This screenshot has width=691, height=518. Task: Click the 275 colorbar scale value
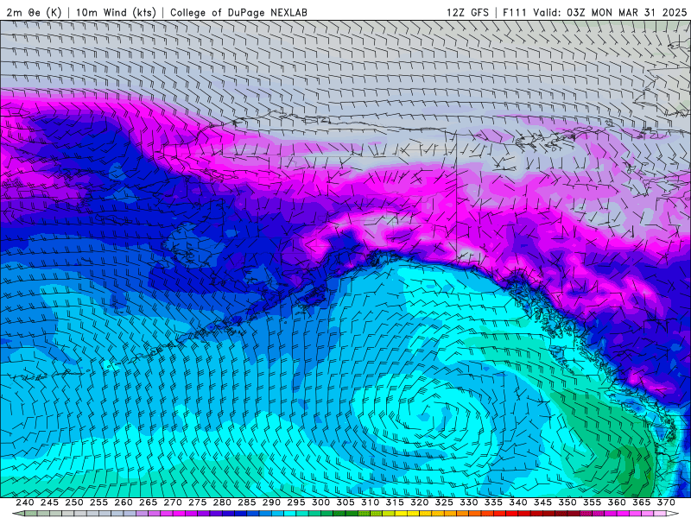click(198, 502)
